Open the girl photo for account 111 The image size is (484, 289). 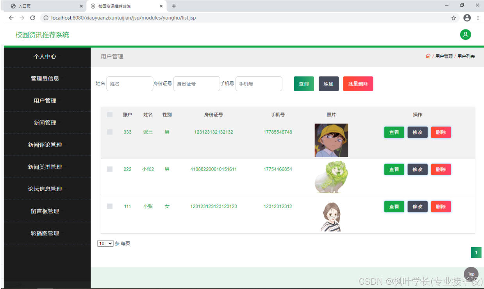(x=331, y=217)
